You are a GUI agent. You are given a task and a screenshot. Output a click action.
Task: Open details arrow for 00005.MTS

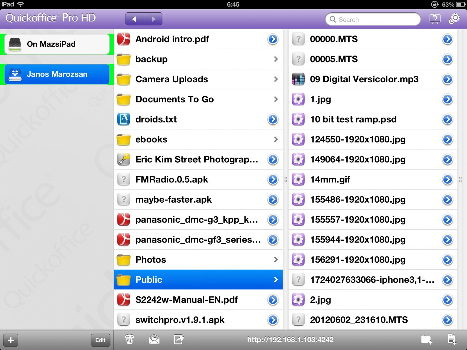(448, 59)
